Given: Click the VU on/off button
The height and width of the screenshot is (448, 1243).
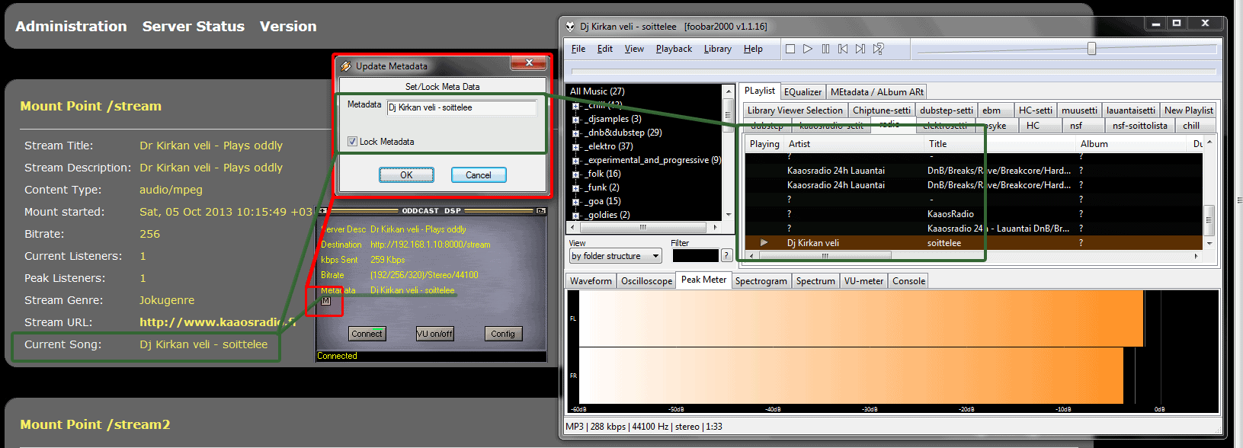Looking at the screenshot, I should [x=434, y=334].
